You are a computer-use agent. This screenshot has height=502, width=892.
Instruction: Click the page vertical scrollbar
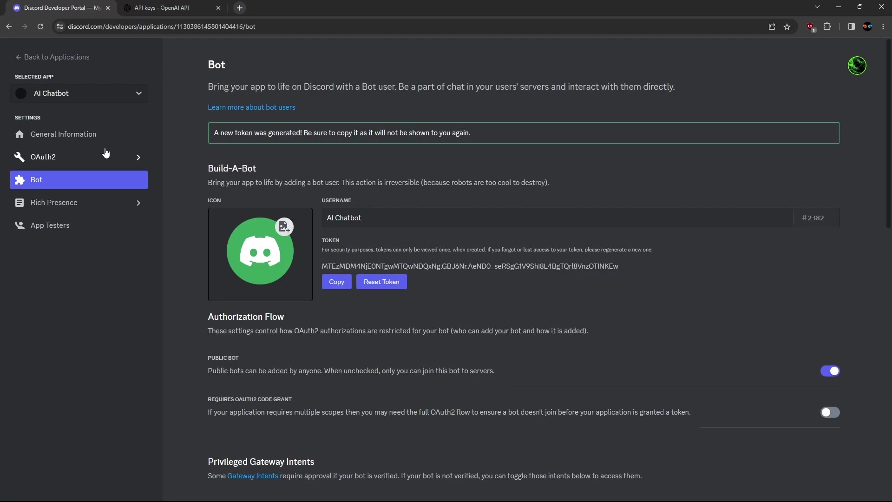tap(888, 135)
